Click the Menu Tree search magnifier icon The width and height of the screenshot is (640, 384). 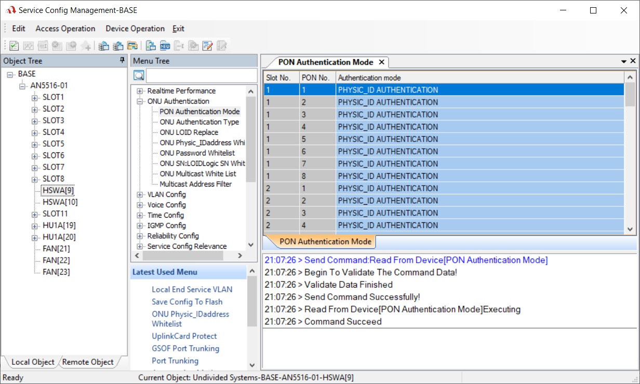tap(139, 76)
